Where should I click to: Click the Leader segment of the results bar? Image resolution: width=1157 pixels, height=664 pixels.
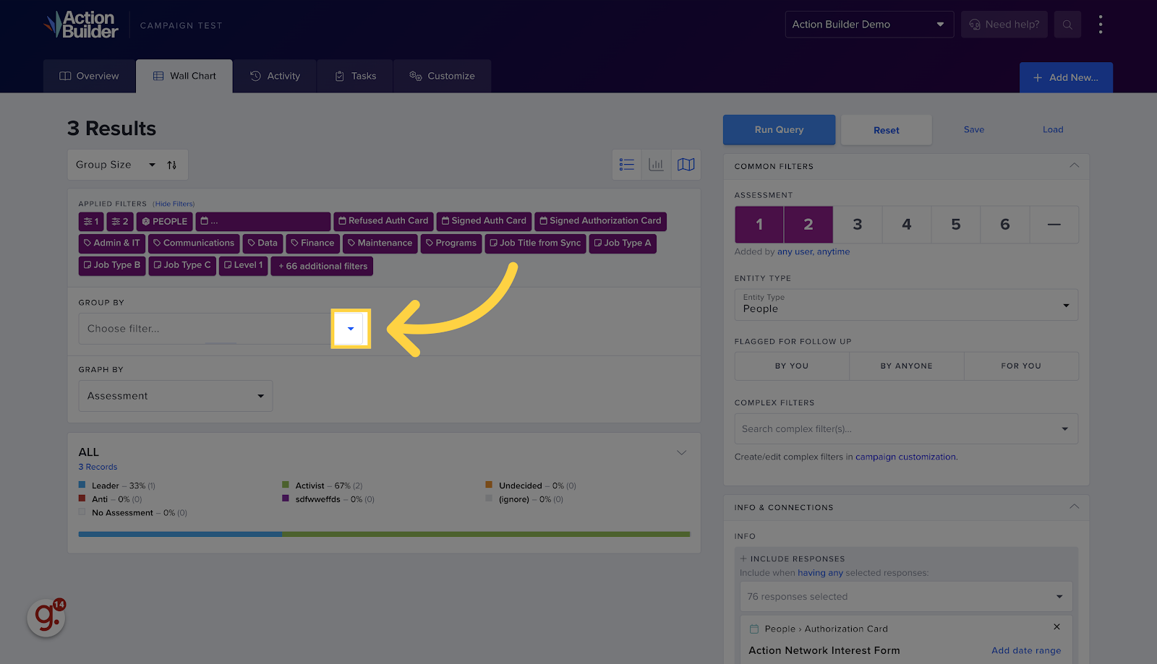(179, 534)
